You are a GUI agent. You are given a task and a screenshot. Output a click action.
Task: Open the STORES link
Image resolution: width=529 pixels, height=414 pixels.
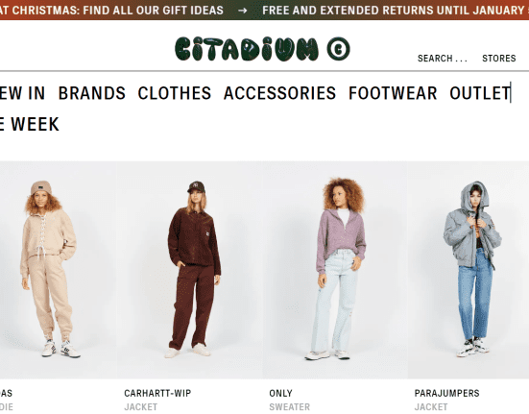click(x=499, y=59)
